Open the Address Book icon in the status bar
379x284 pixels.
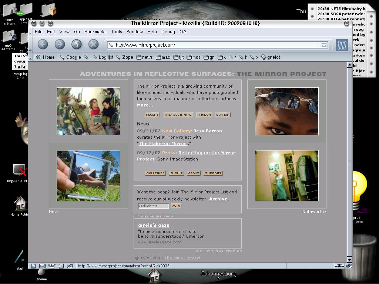point(61,266)
